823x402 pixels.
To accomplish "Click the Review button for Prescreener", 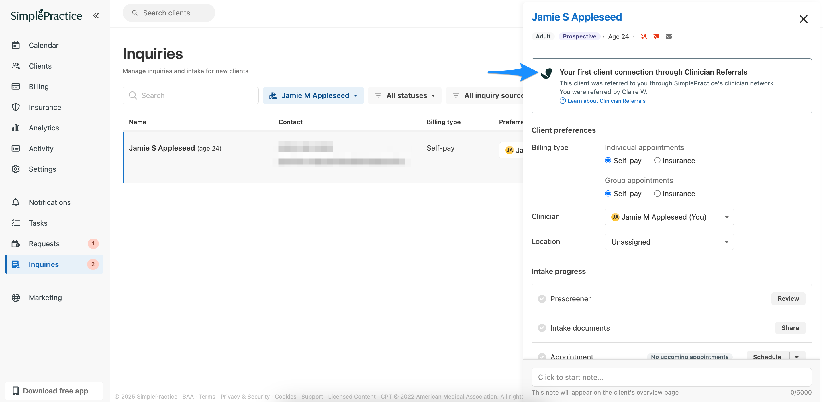I will [x=788, y=298].
